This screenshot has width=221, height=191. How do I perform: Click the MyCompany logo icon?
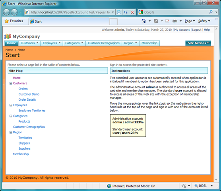(8, 36)
